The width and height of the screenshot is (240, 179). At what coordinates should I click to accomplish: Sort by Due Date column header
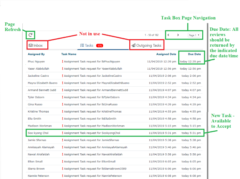(x=194, y=54)
